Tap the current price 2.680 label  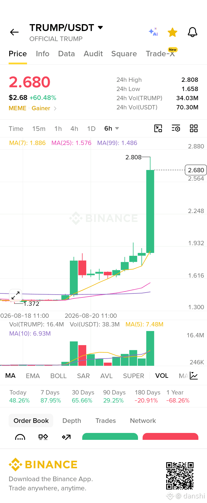coord(196,170)
